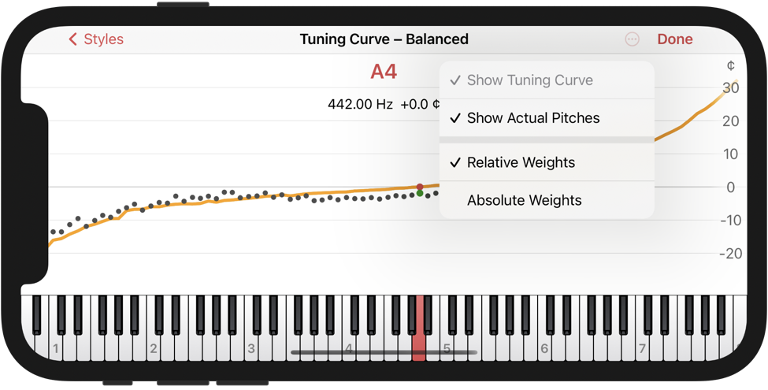Viewport: 768px width, 390px height.
Task: Tap Done to finish editing
Action: (x=675, y=39)
